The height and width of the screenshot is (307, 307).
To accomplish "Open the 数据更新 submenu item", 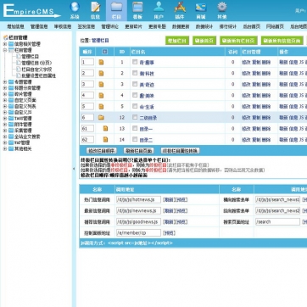I will [x=181, y=27].
